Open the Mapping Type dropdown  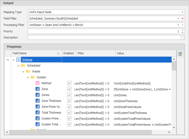tap(183, 12)
